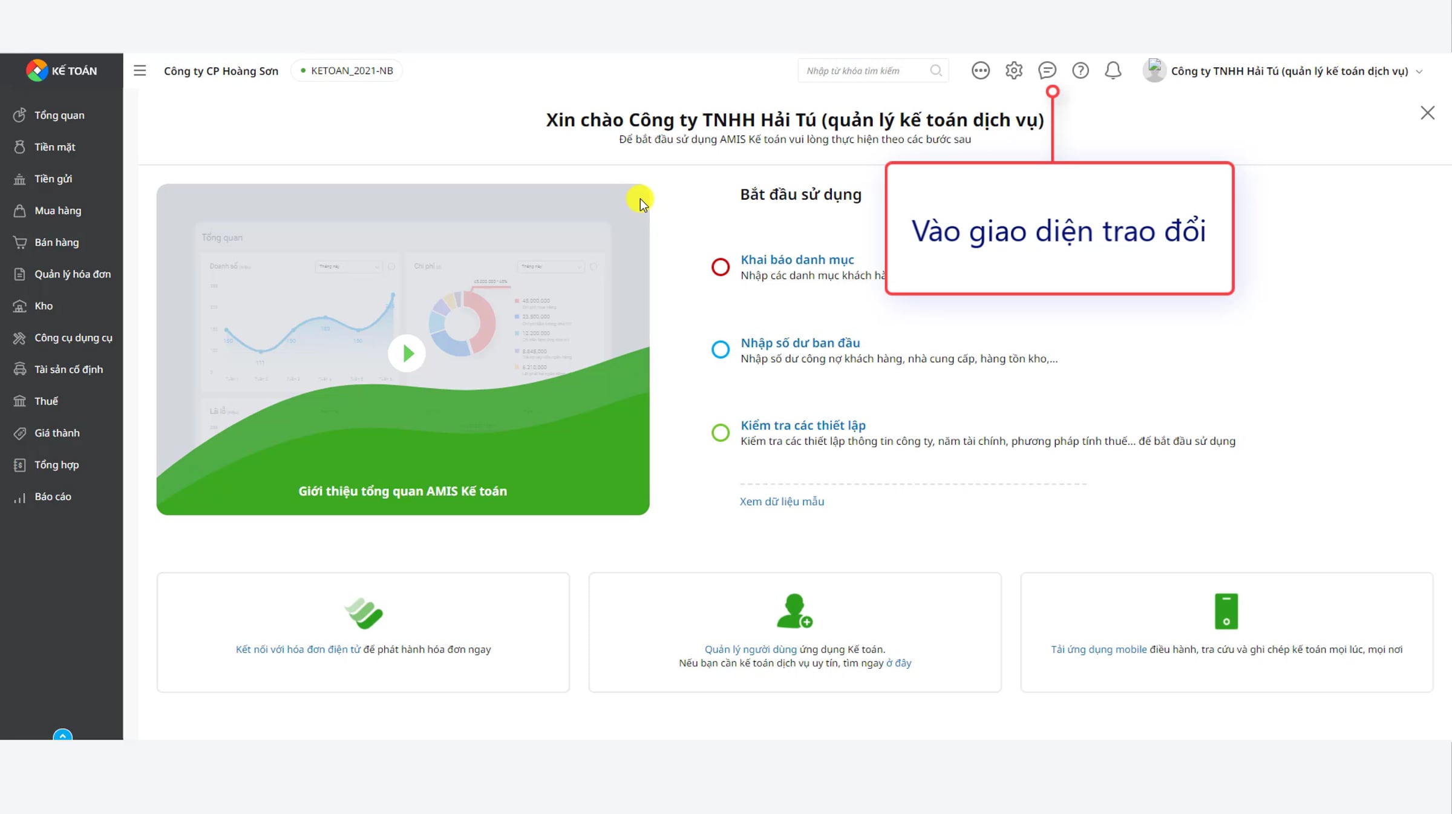Select Tài sản cố định menu item
The image size is (1452, 814).
(69, 369)
